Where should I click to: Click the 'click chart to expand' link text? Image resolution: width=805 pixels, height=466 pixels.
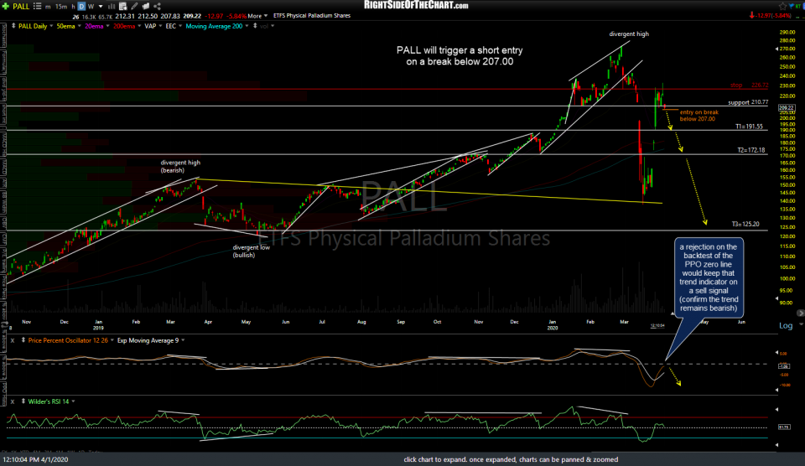tap(511, 460)
